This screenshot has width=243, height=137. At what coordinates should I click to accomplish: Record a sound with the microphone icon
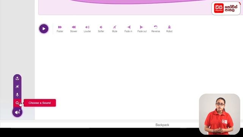17,95
